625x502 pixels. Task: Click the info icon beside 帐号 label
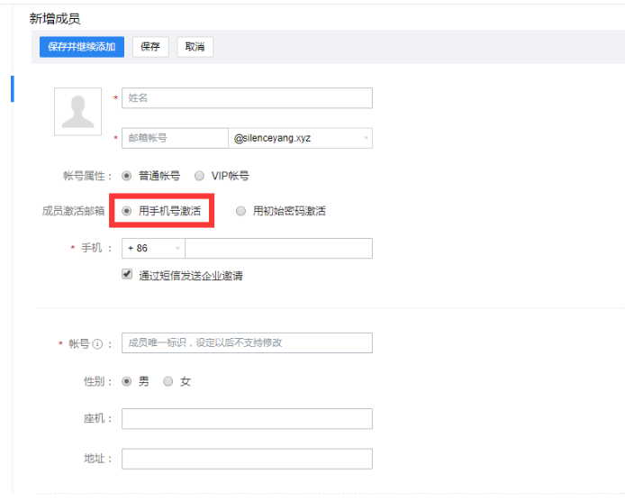(96, 343)
